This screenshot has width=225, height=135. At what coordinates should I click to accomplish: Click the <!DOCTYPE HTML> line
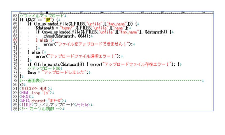pyautogui.click(x=34, y=89)
